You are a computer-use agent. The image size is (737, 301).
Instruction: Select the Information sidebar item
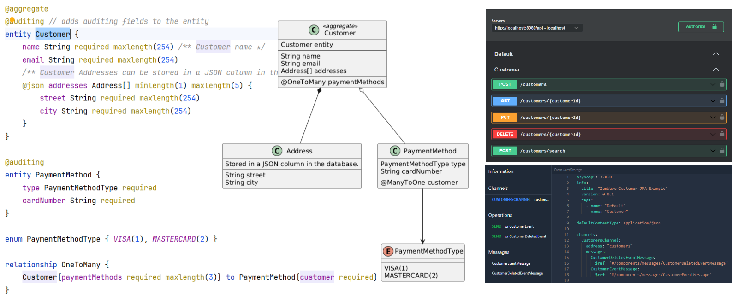pos(501,171)
